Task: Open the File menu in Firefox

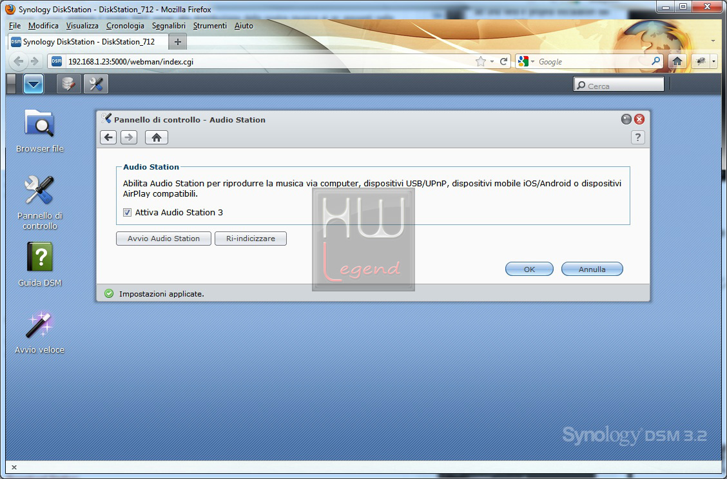Action: tap(14, 26)
